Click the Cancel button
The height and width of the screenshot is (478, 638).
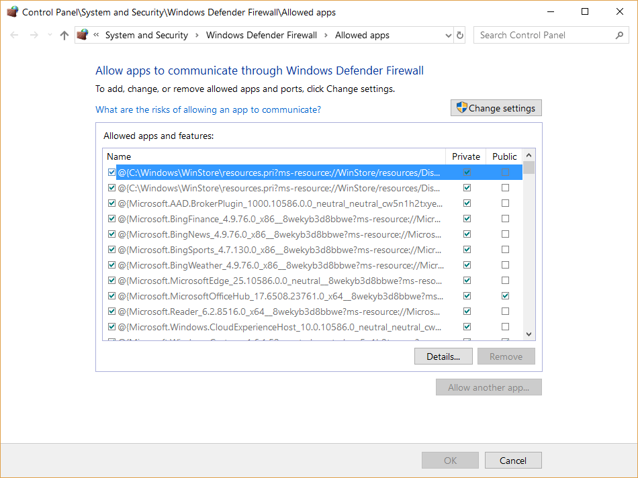(512, 461)
